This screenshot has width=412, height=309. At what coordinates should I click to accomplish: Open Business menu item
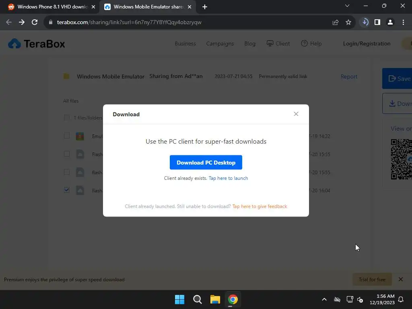[185, 43]
